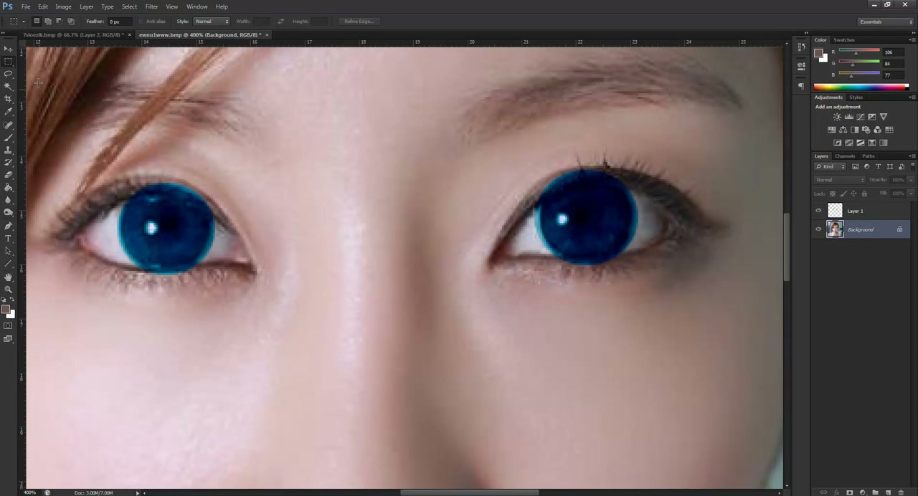
Task: Open the Layers panel flyout menu
Action: (912, 156)
